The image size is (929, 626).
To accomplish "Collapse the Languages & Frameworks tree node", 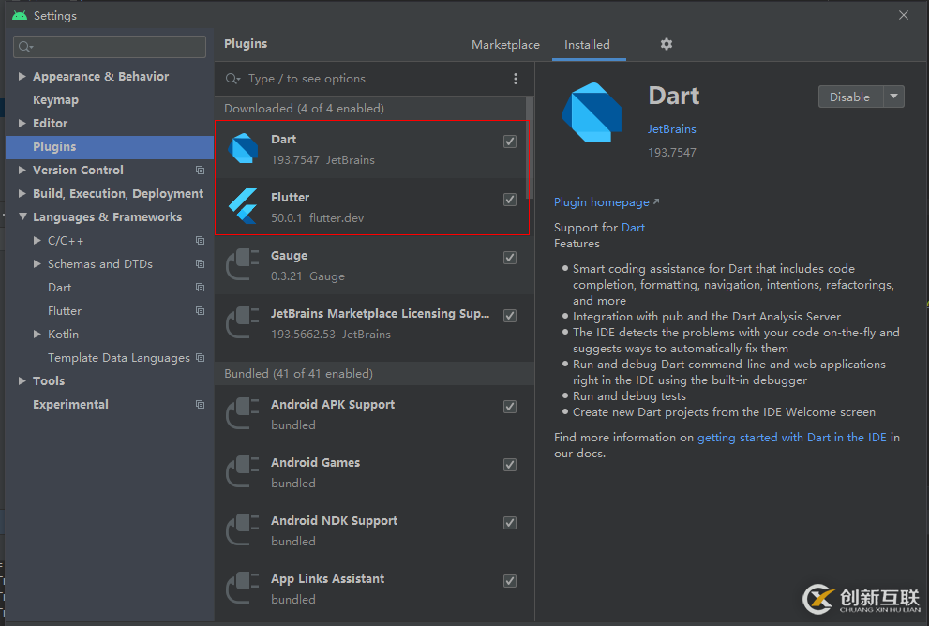I will click(22, 217).
